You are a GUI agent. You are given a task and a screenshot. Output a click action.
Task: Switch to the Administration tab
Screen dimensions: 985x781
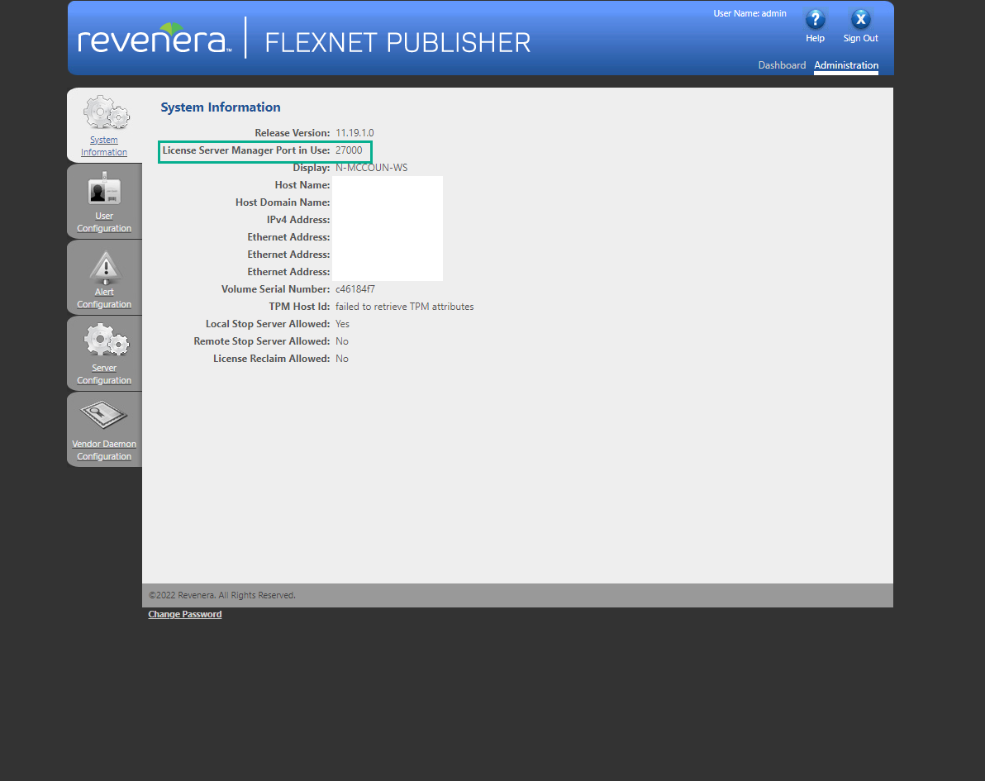(846, 65)
